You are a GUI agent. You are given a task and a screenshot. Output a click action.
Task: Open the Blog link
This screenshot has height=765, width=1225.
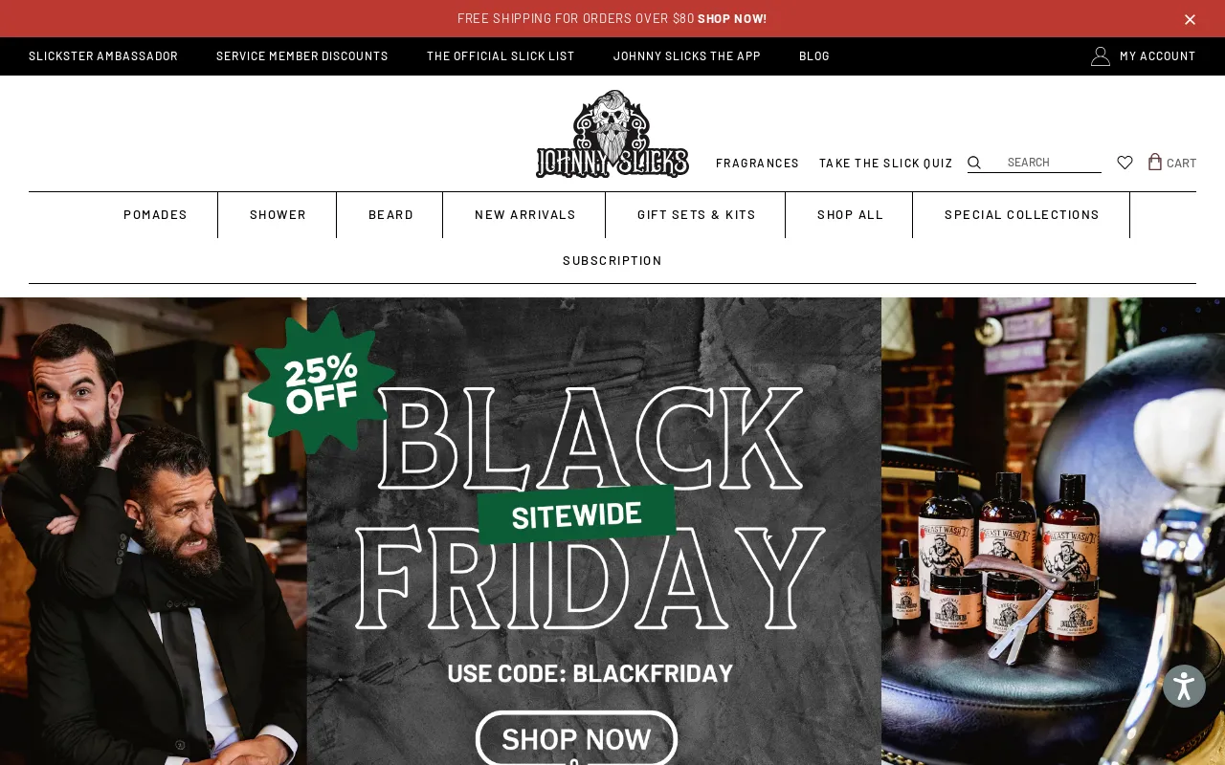[x=814, y=56]
